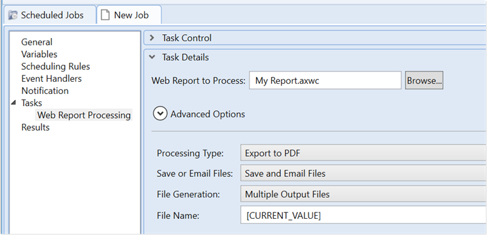Screen dimensions: 488x236
Task: Open the Variables section
Action: [x=39, y=54]
